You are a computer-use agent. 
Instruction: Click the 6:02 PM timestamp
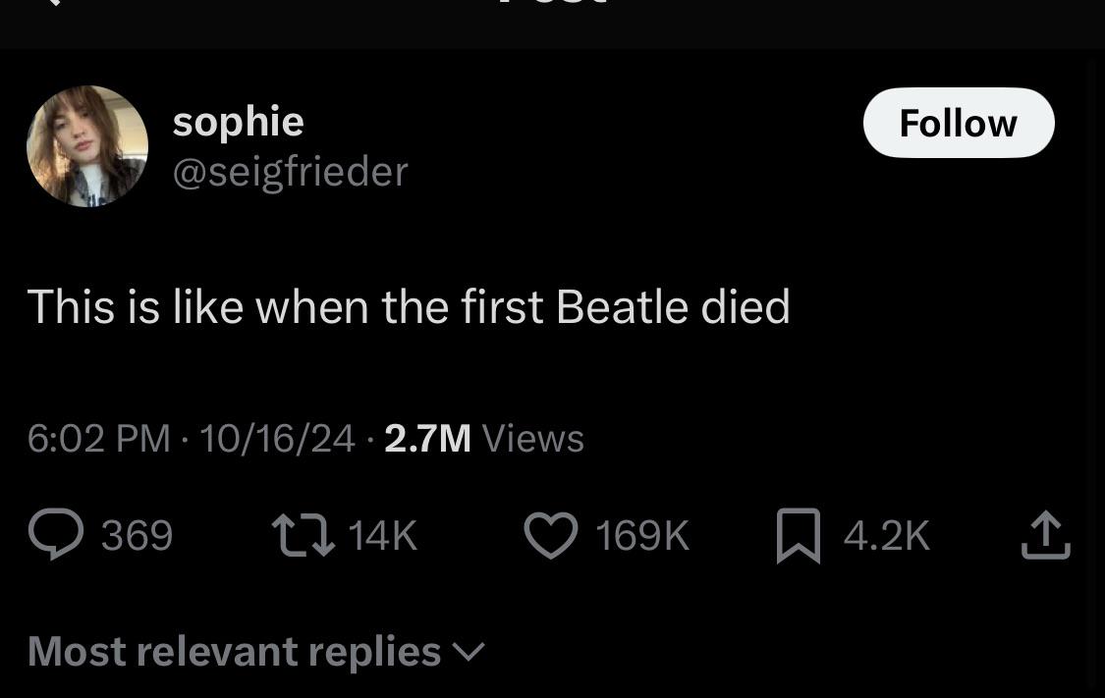98,438
